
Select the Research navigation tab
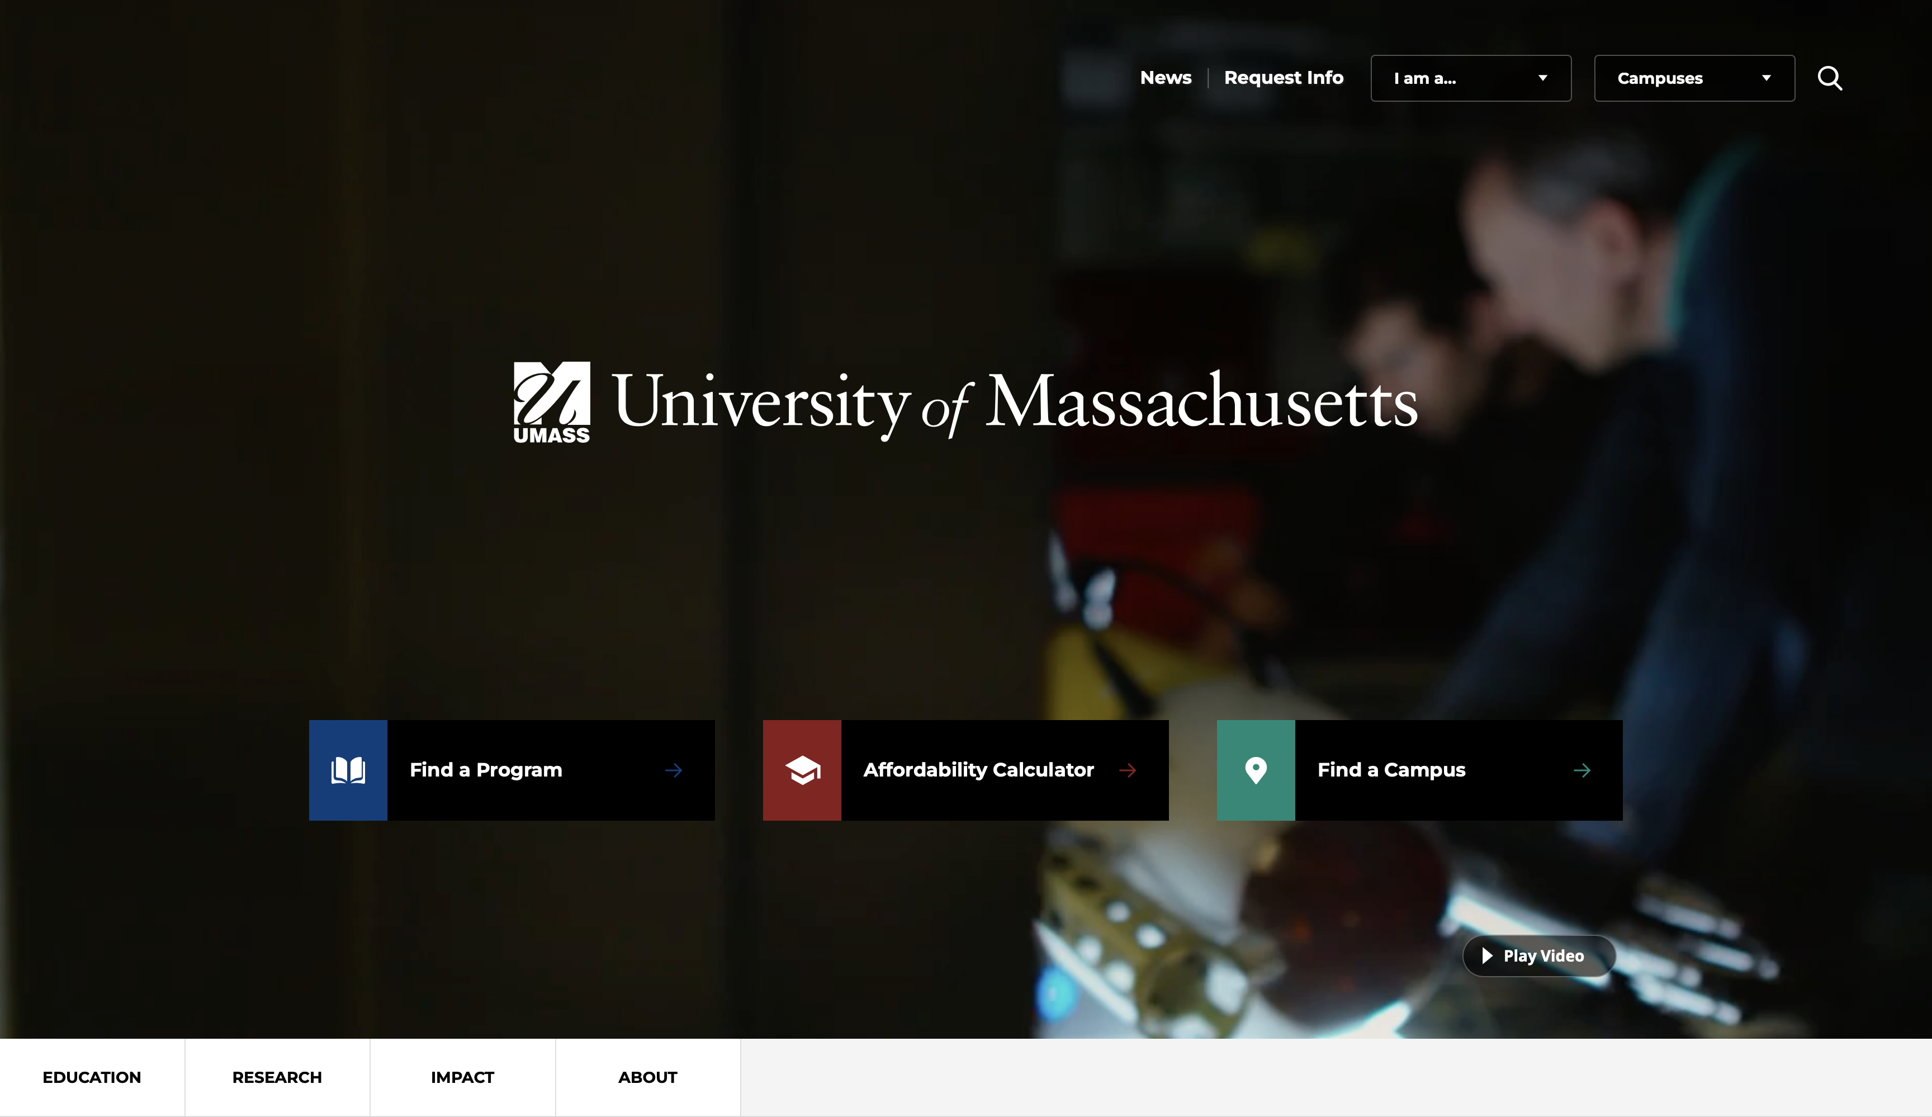coord(277,1077)
